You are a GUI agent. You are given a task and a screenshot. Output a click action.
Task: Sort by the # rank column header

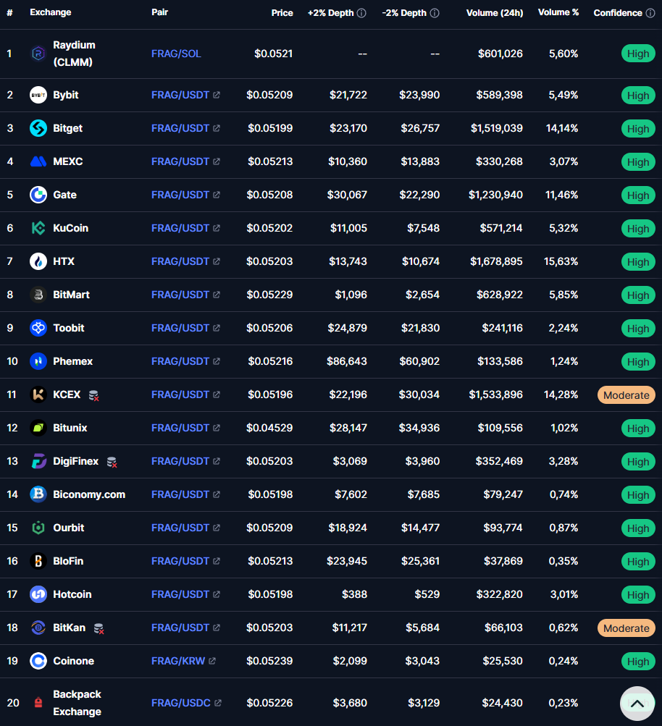[x=9, y=13]
